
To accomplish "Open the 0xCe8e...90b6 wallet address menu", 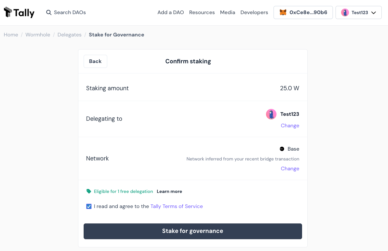I will (303, 12).
